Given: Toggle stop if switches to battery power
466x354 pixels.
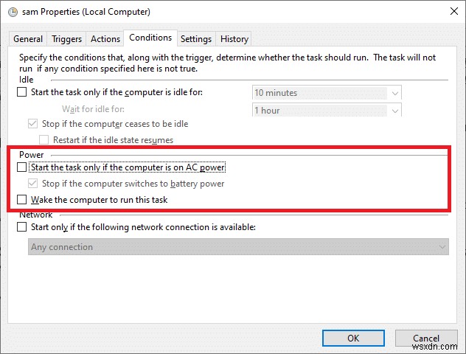Looking at the screenshot, I should click(32, 184).
